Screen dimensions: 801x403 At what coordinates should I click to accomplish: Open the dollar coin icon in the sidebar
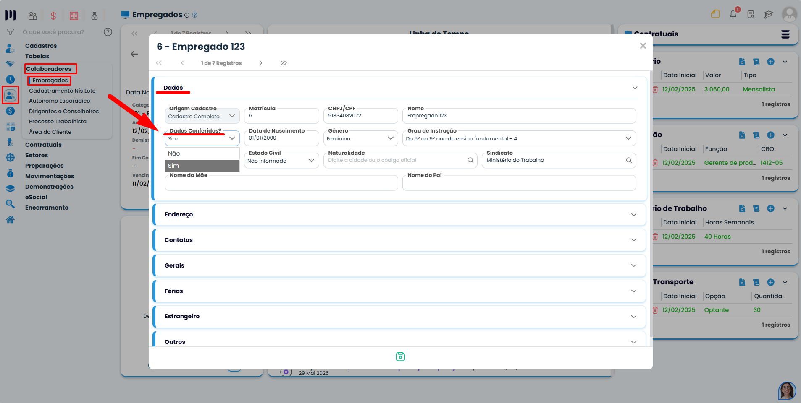pos(11,111)
